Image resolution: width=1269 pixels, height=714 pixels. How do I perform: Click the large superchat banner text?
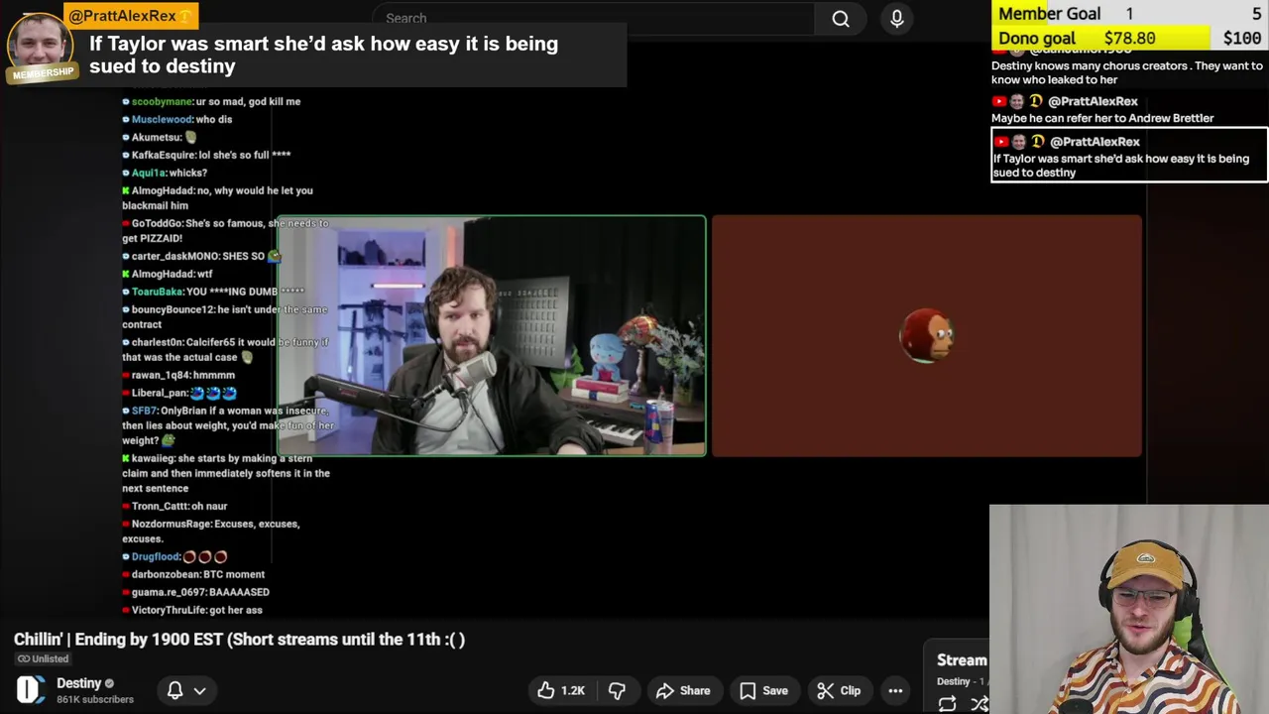(323, 55)
